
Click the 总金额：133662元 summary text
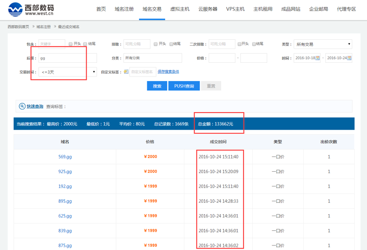[216, 124]
